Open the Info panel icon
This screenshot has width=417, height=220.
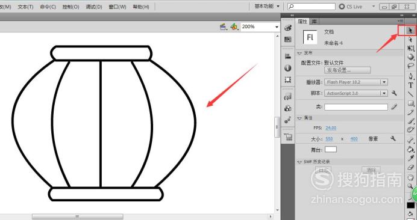[x=288, y=68]
